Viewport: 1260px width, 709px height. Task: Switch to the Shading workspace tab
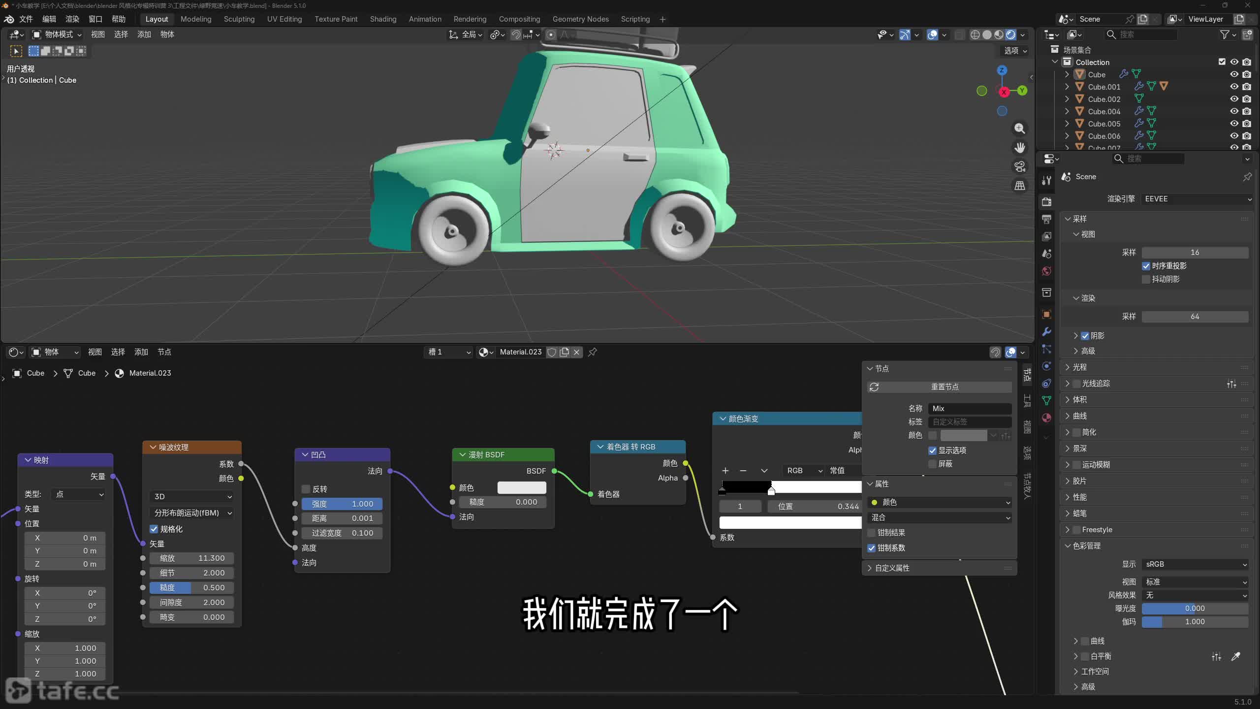(x=383, y=19)
